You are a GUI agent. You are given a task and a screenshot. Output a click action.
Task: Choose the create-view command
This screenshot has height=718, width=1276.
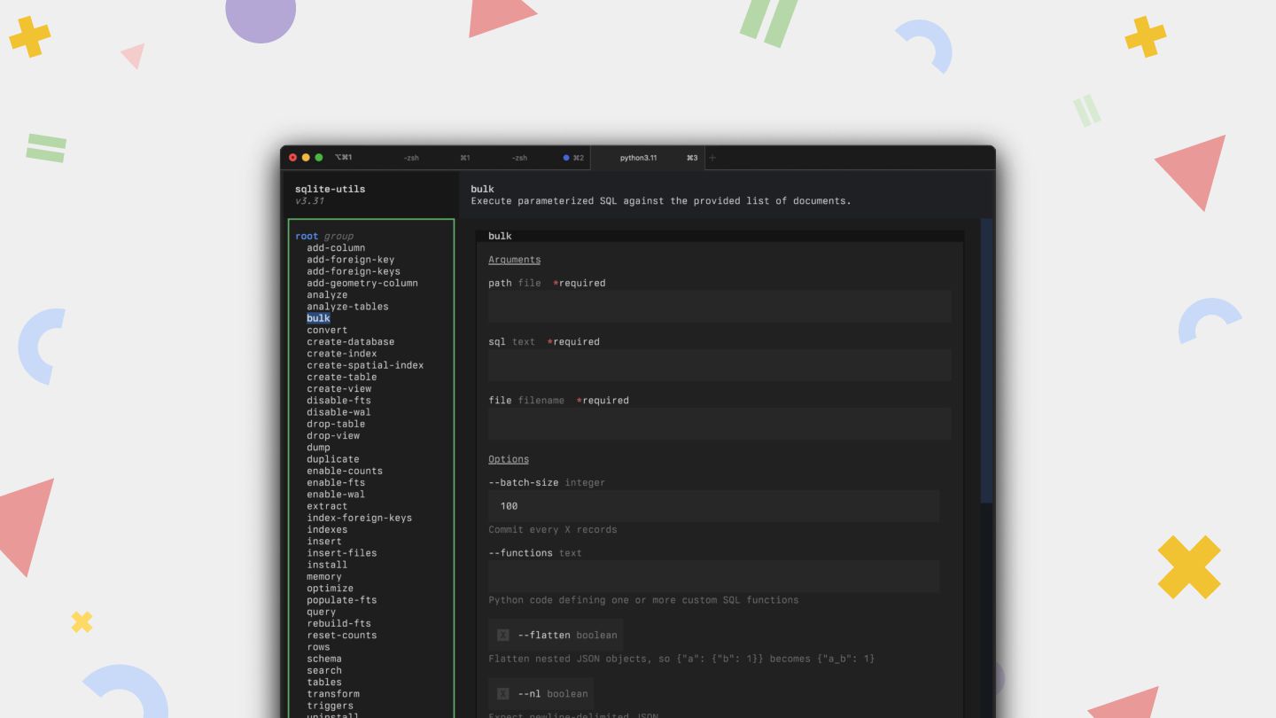point(339,388)
